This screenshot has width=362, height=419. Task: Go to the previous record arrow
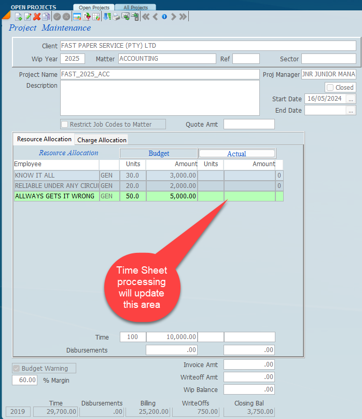[155, 17]
